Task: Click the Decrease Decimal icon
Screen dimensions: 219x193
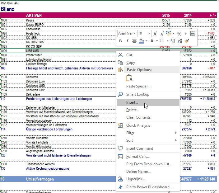Action: coord(179,41)
